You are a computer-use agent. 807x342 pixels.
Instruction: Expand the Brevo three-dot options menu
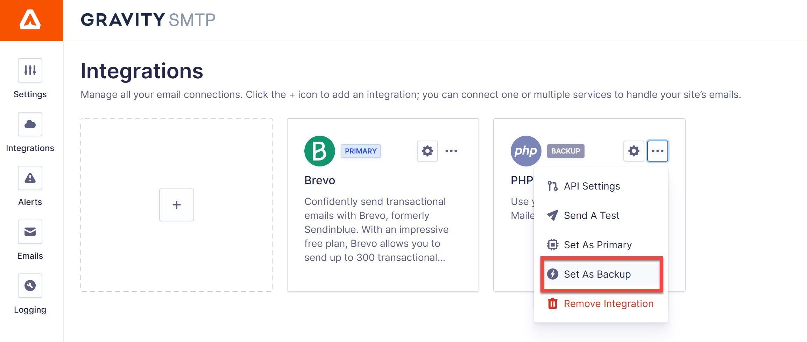(x=451, y=151)
